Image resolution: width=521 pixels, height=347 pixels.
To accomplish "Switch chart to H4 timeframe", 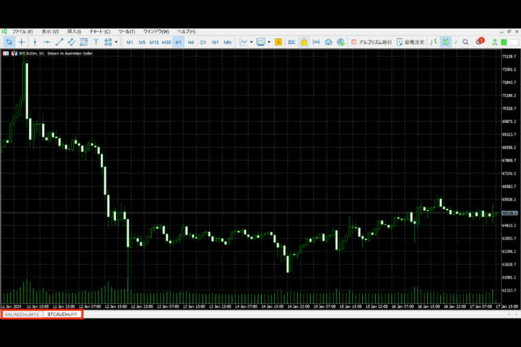I will click(191, 42).
